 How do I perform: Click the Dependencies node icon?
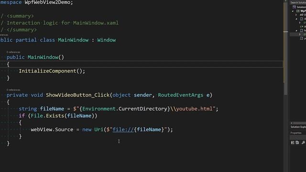point(302,15)
